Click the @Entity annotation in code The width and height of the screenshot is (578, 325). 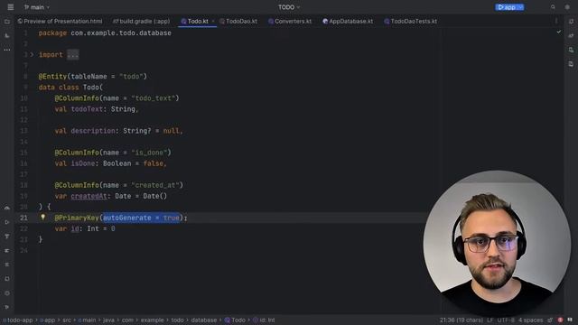52,76
